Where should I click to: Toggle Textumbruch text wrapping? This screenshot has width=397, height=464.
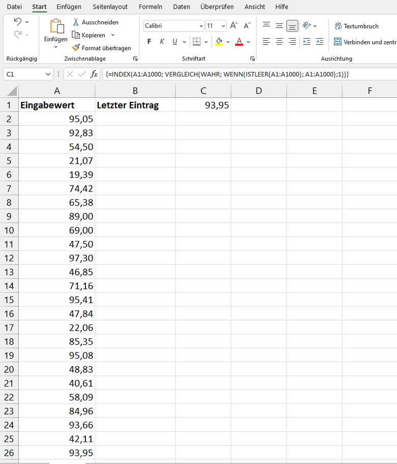356,26
